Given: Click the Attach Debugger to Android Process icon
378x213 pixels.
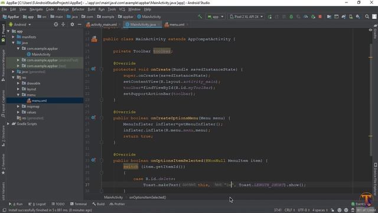Looking at the screenshot, I should pyautogui.click(x=313, y=17).
